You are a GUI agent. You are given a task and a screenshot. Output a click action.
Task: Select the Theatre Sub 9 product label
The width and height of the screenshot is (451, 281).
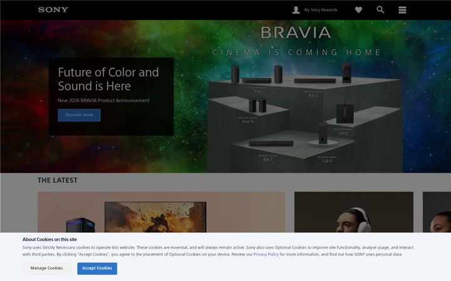[343, 131]
